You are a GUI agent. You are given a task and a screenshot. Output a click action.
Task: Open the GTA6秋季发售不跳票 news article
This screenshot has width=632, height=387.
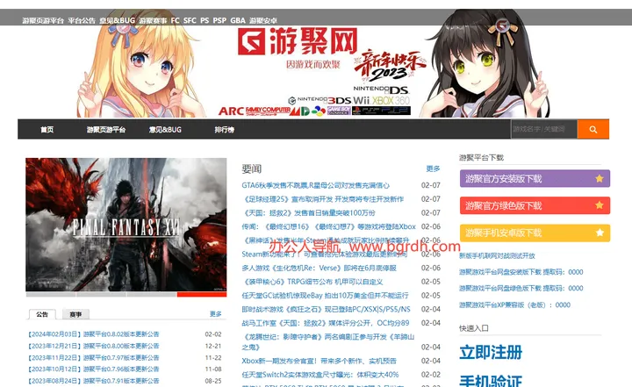(316, 185)
